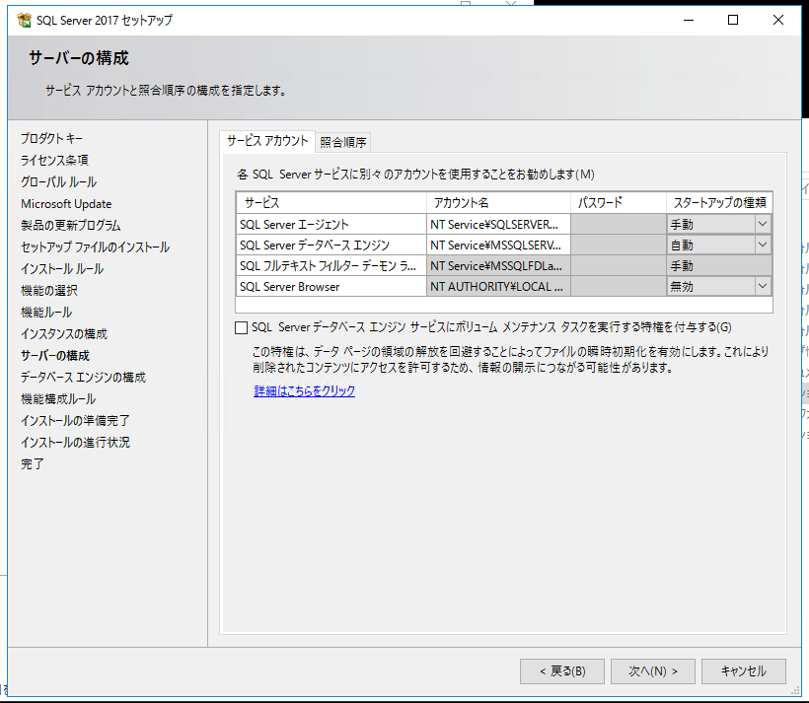The height and width of the screenshot is (703, 809).
Task: Click the パスワード column header
Action: (x=619, y=203)
